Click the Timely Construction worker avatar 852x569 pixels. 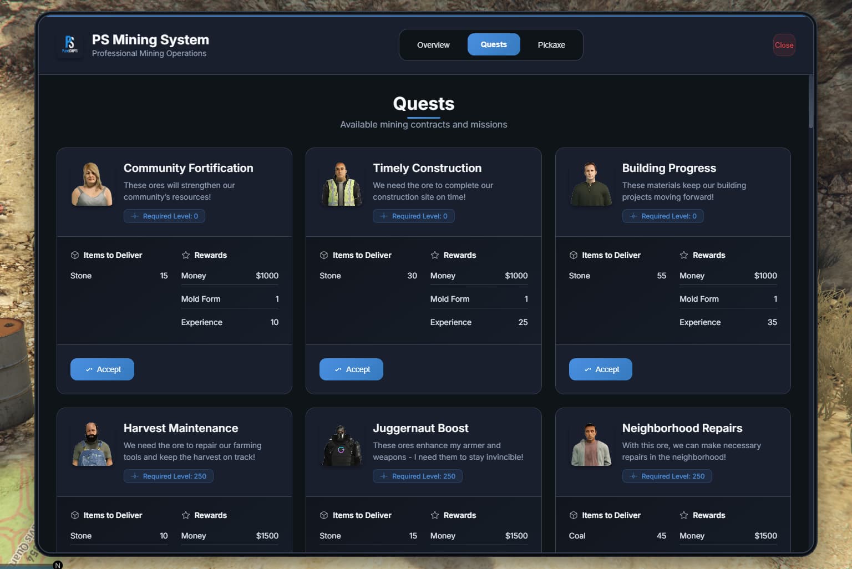click(x=341, y=185)
